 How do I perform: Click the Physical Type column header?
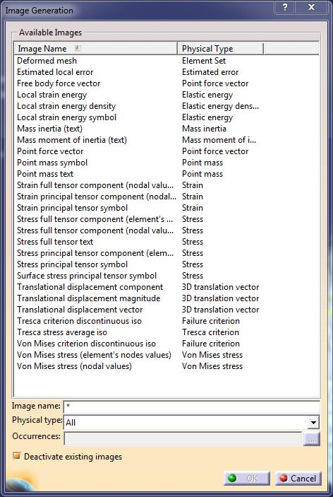coord(220,49)
